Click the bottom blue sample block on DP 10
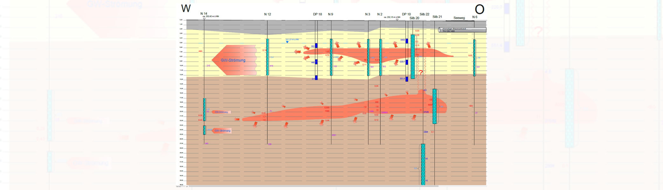The width and height of the screenshot is (663, 190). click(407, 79)
